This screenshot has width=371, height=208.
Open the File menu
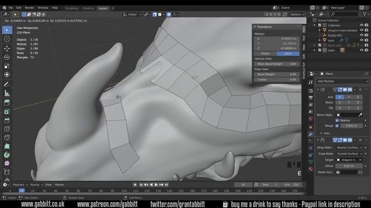pyautogui.click(x=10, y=8)
